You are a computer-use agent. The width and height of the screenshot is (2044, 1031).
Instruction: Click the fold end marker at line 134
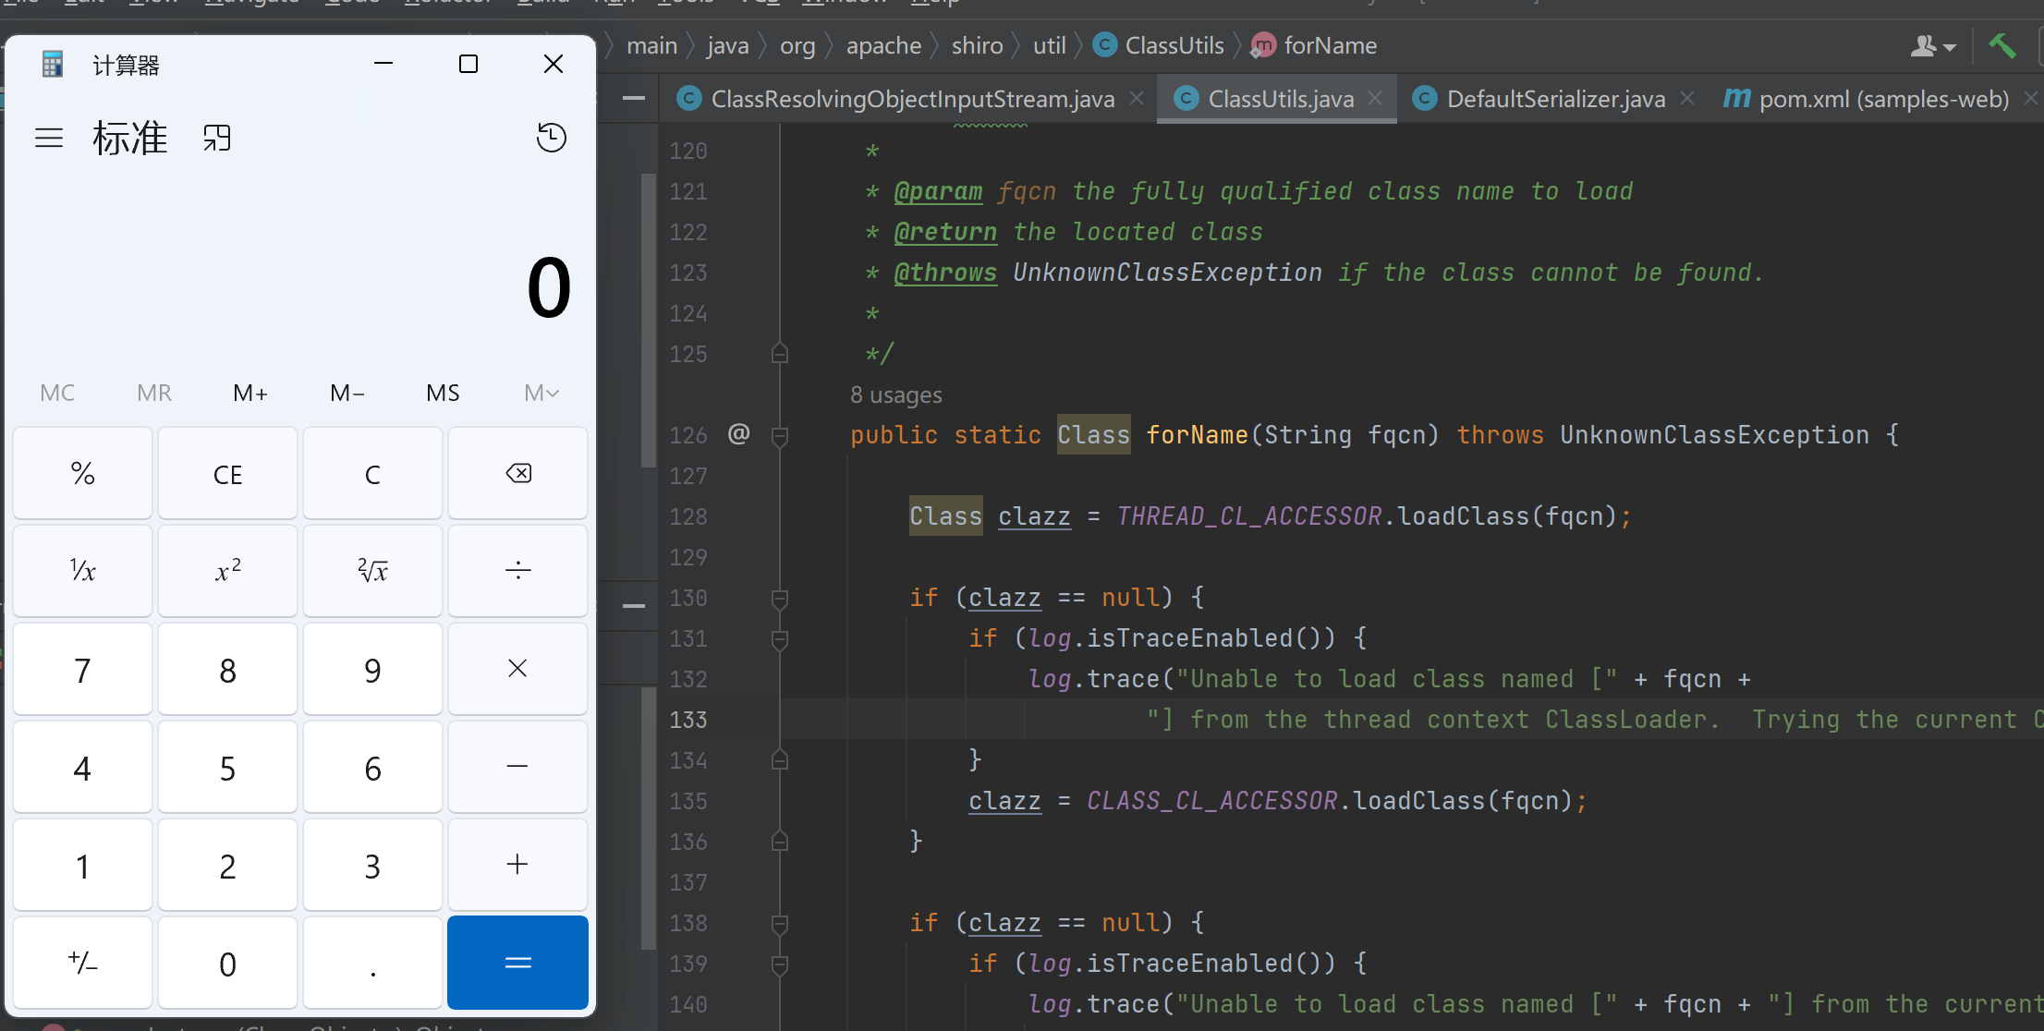(x=780, y=760)
